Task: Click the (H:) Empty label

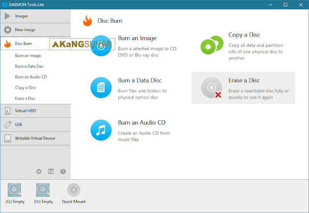Action: click(x=43, y=201)
